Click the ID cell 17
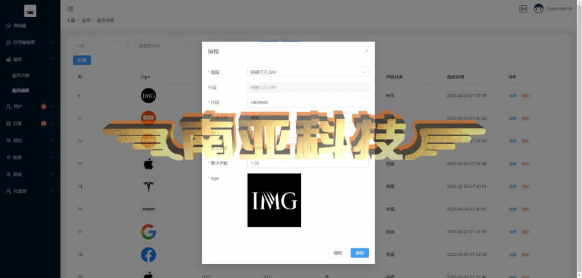Screen dimensions: 582x278 pos(80,231)
